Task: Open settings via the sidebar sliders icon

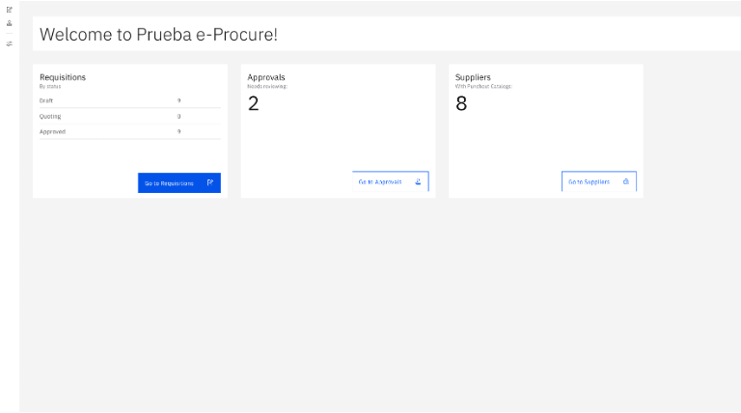Action: pyautogui.click(x=10, y=43)
